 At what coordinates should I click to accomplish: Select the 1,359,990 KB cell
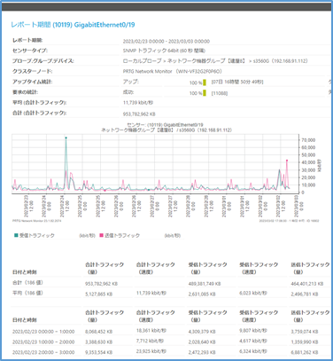pos(305,342)
